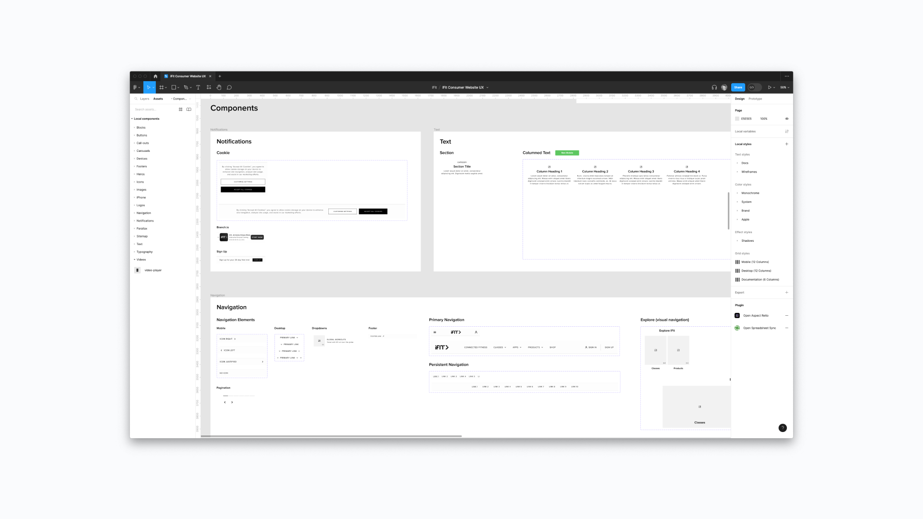Click the page background color swatch

[737, 119]
